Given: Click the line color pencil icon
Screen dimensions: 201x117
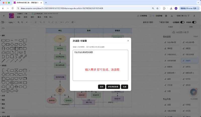Looking at the screenshot, I should click(x=53, y=22).
